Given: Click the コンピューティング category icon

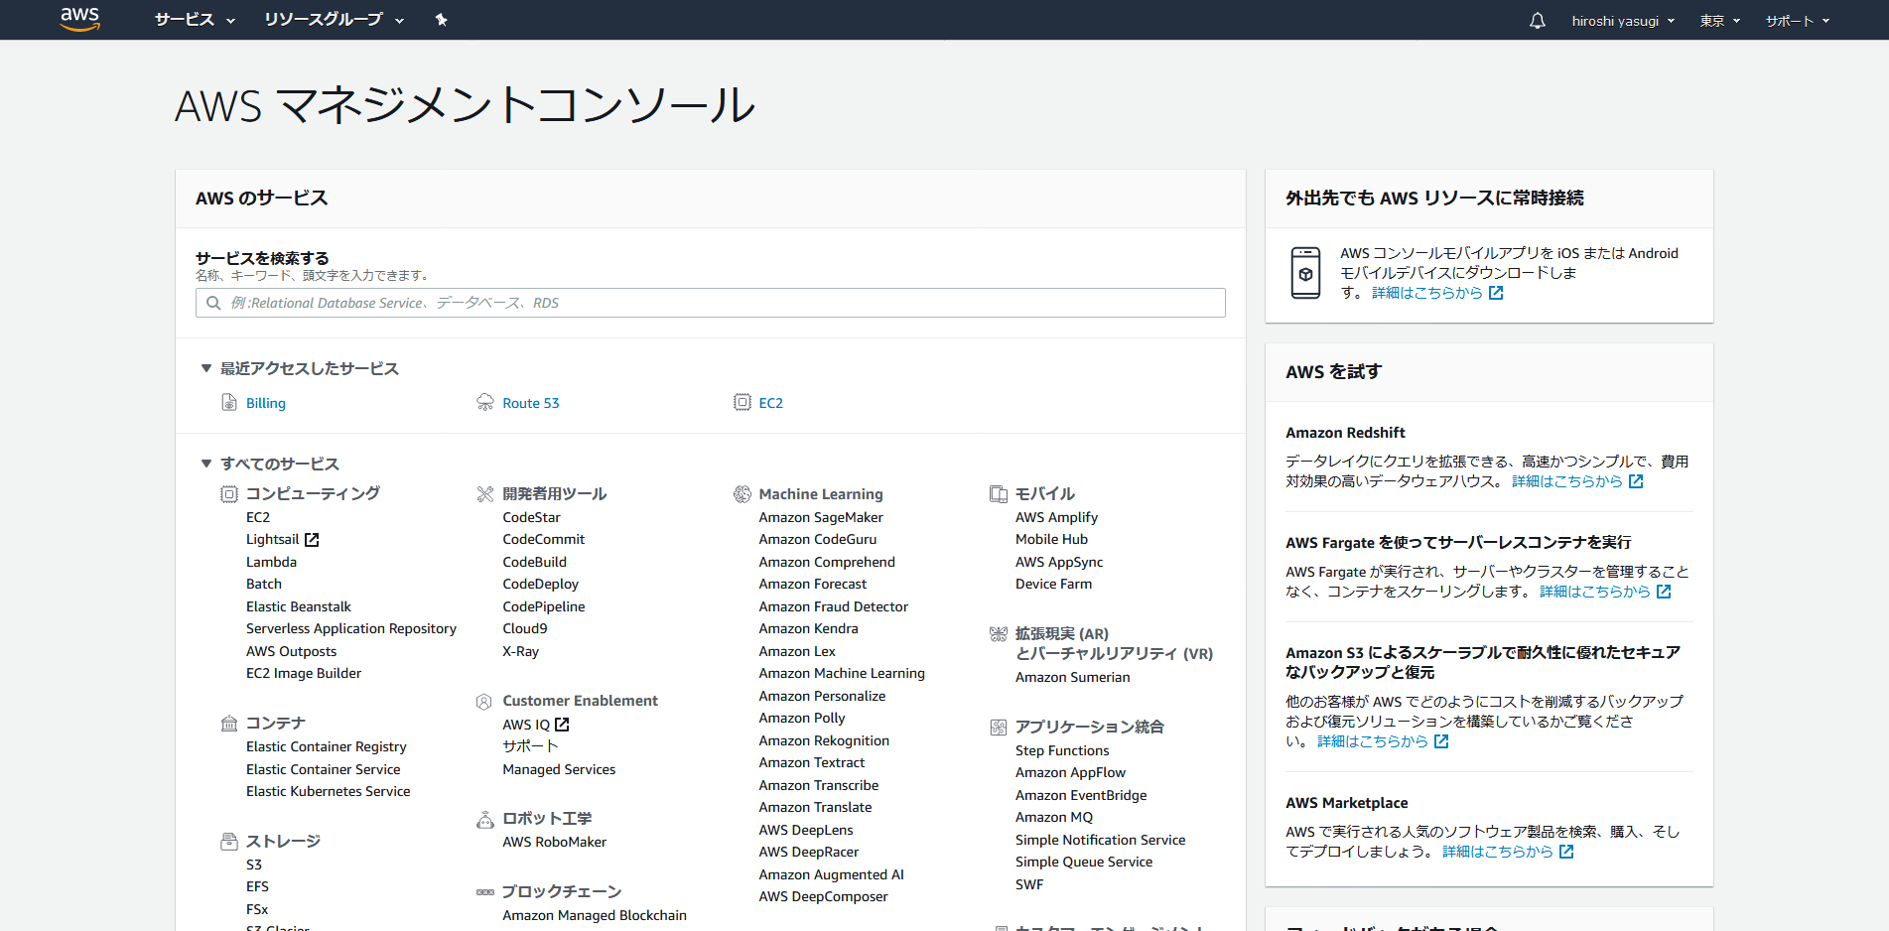Looking at the screenshot, I should (229, 493).
